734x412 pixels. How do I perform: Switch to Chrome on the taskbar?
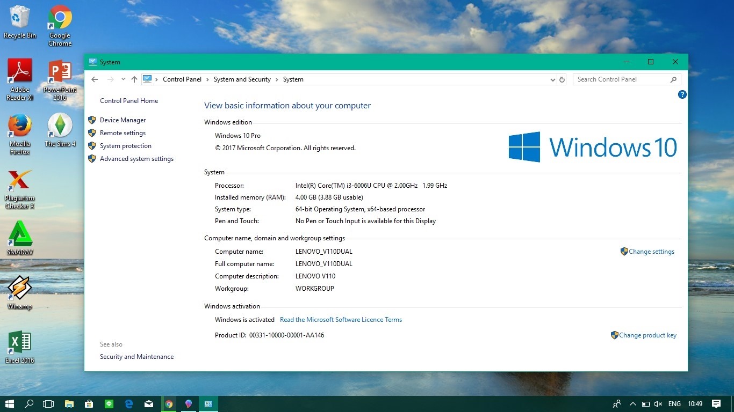pyautogui.click(x=169, y=404)
